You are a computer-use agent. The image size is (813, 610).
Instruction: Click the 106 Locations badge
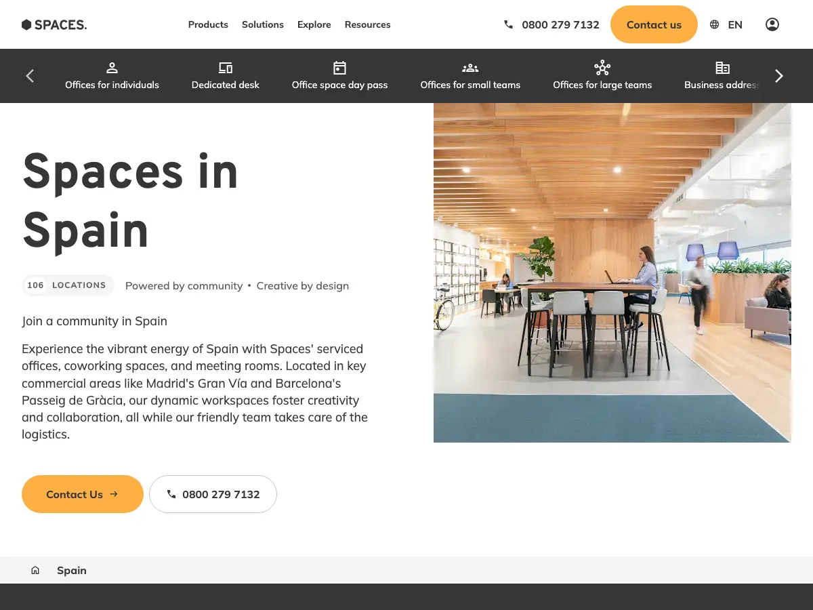click(x=68, y=285)
